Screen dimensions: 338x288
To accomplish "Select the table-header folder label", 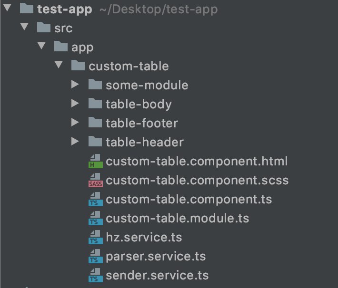I will pyautogui.click(x=145, y=142).
